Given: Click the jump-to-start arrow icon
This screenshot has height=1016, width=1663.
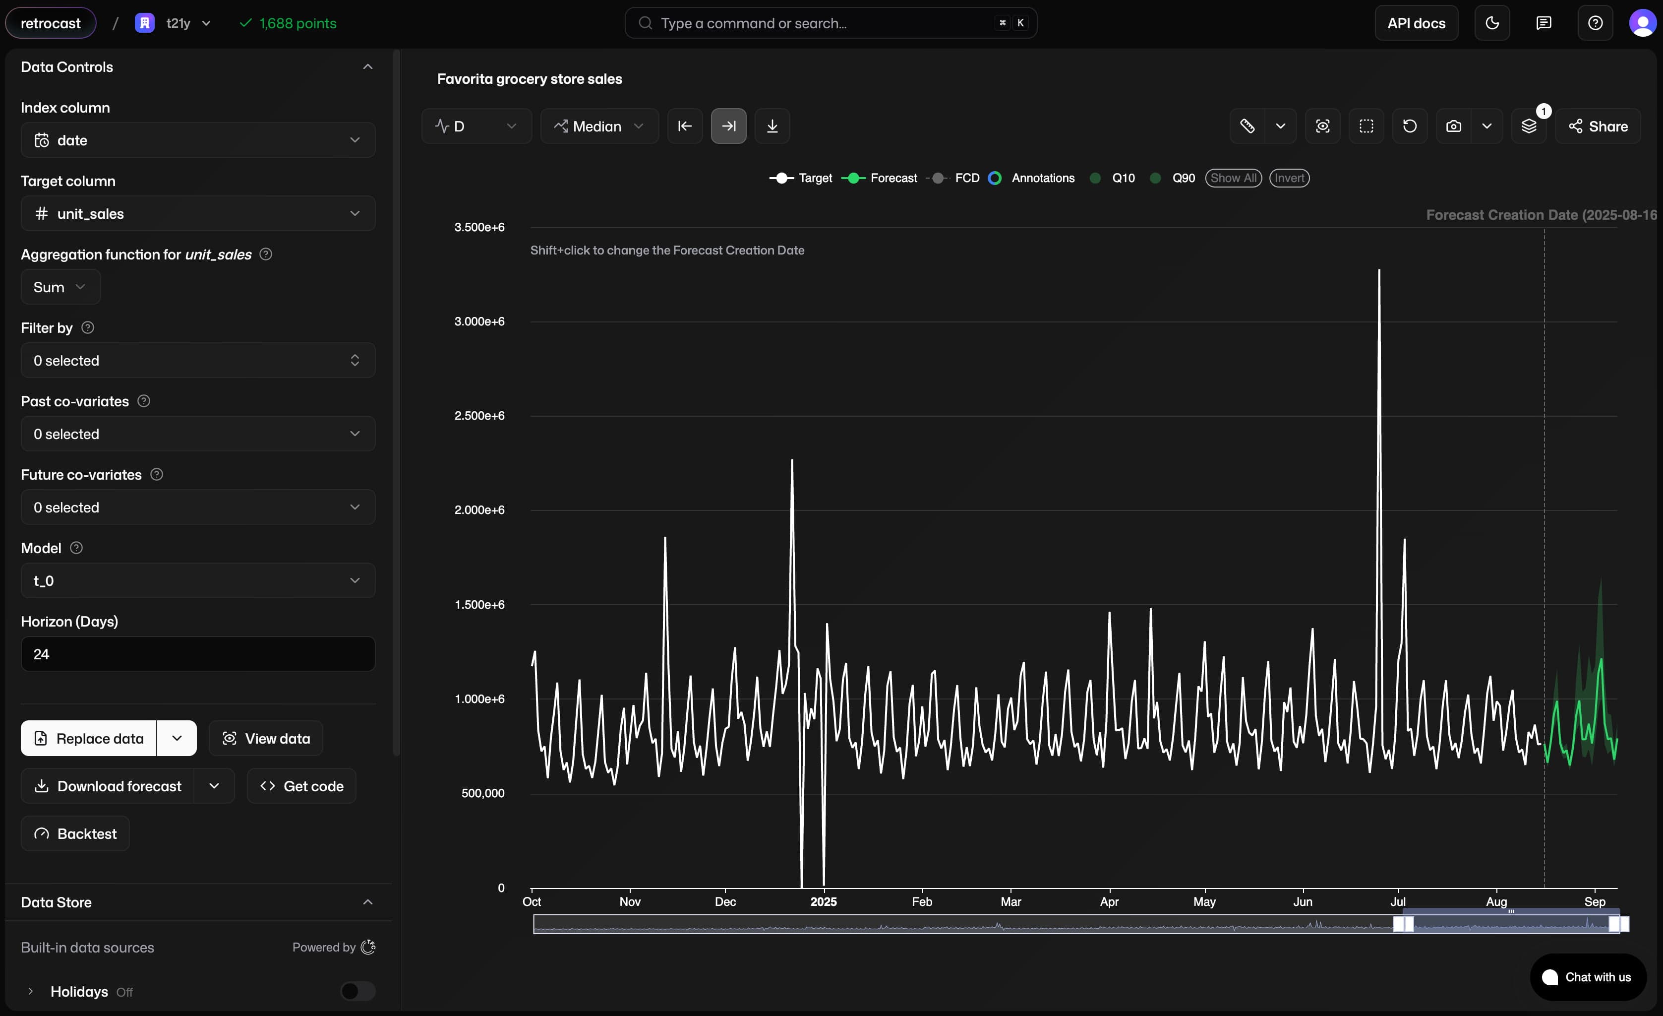Looking at the screenshot, I should (684, 126).
